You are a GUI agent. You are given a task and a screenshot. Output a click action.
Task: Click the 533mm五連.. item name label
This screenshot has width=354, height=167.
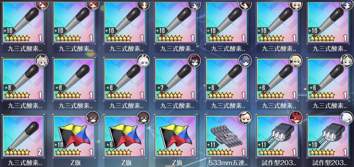[x=227, y=162]
